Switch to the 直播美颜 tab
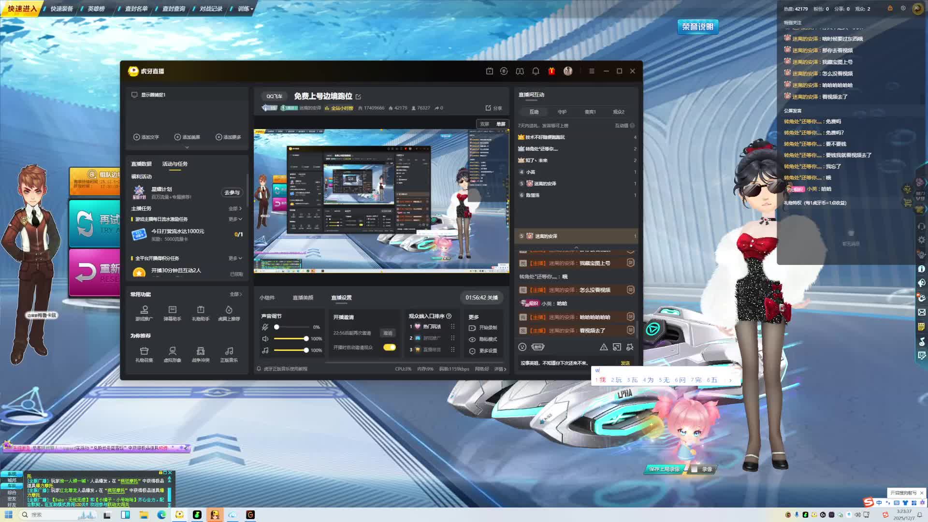This screenshot has height=522, width=928. [303, 298]
